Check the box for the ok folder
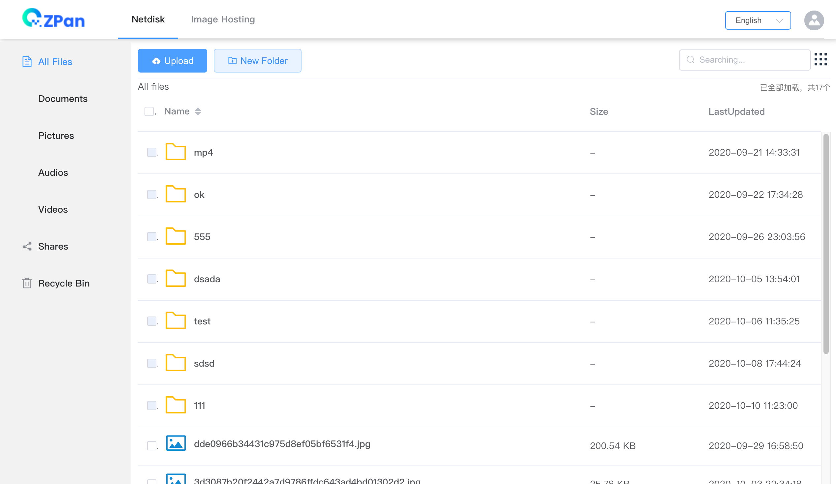 coord(152,194)
